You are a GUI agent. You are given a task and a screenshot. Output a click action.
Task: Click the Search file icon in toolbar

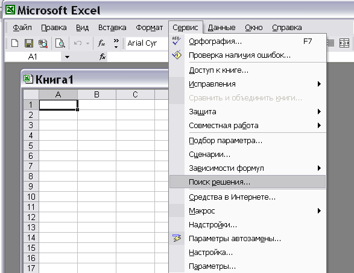43,43
